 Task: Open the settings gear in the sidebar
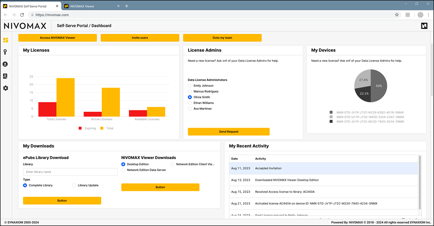pos(5,88)
